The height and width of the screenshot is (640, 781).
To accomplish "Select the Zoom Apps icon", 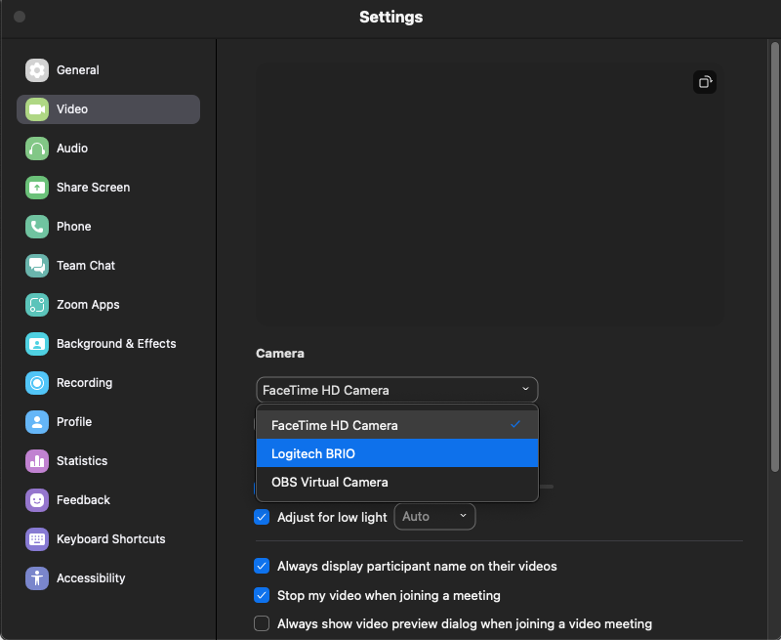I will click(37, 305).
